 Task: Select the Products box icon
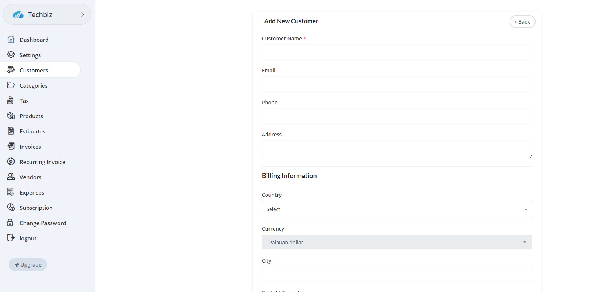[x=11, y=116]
